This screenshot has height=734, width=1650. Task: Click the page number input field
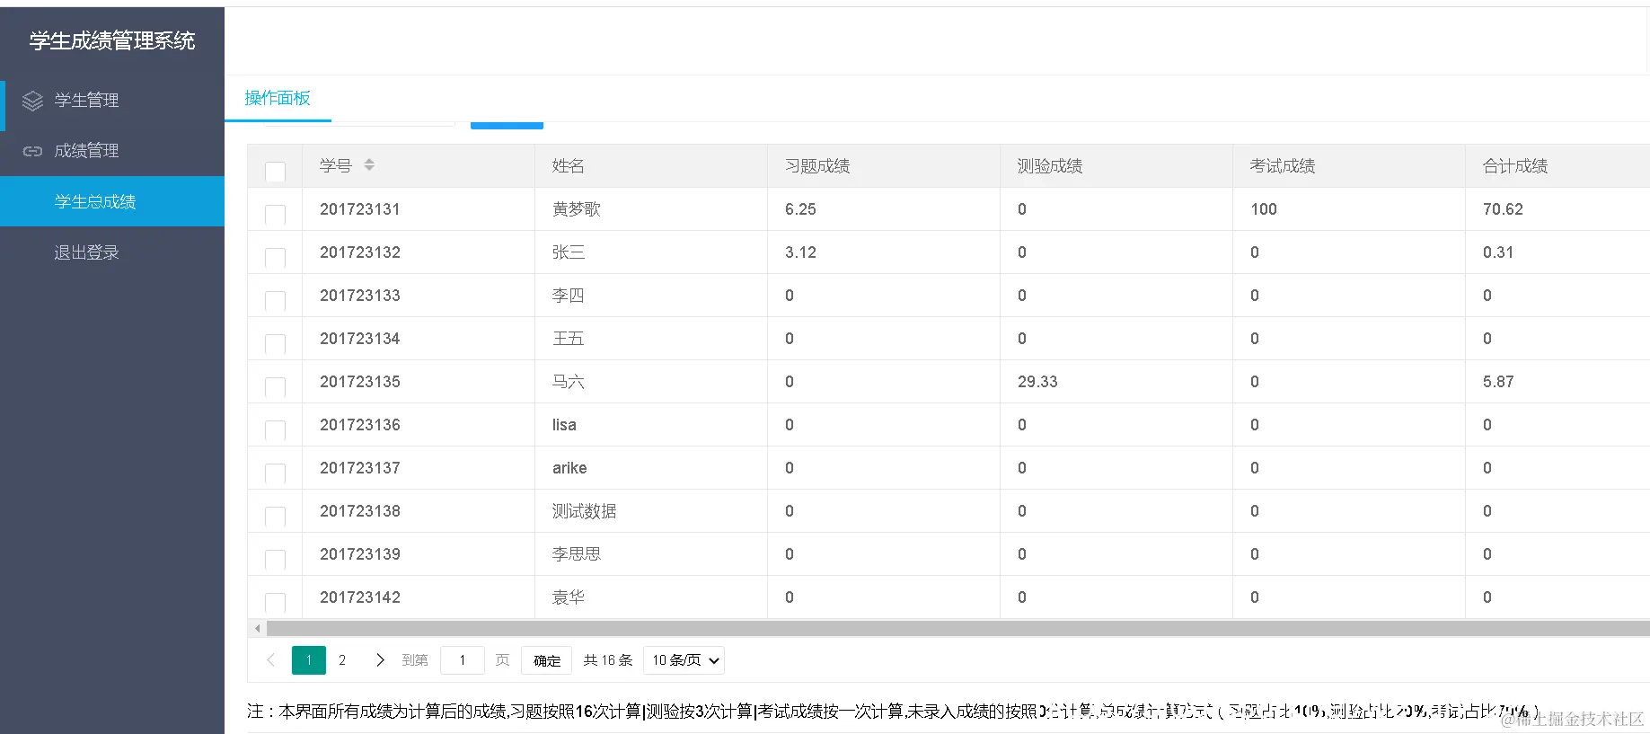click(x=463, y=660)
